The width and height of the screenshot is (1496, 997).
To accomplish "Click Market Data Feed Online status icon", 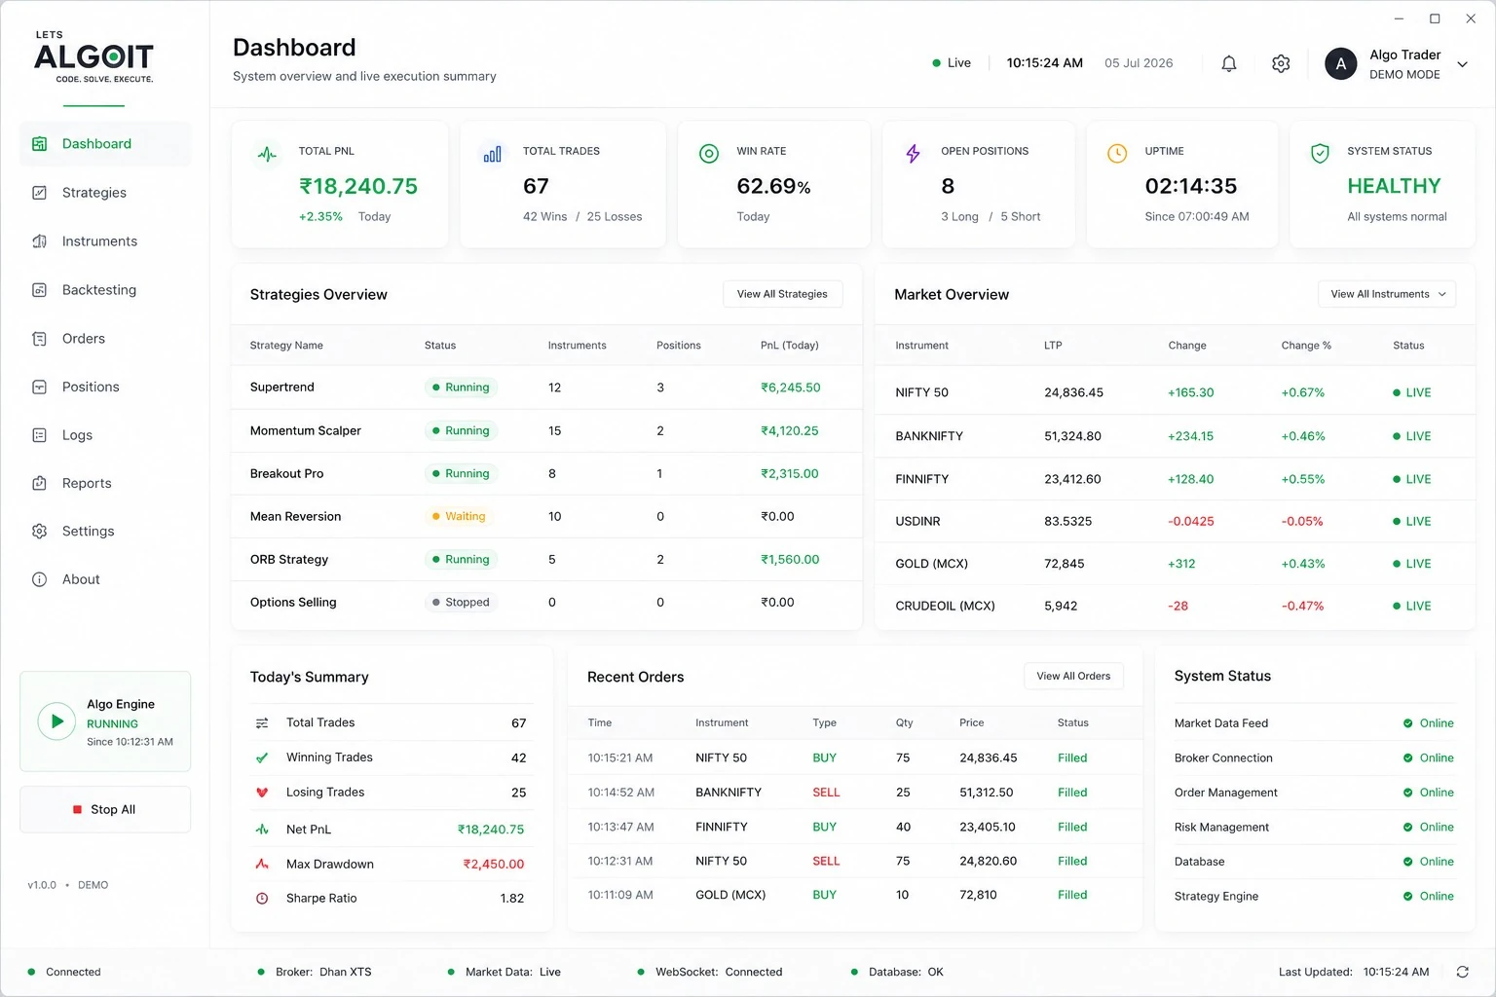I will [1407, 723].
